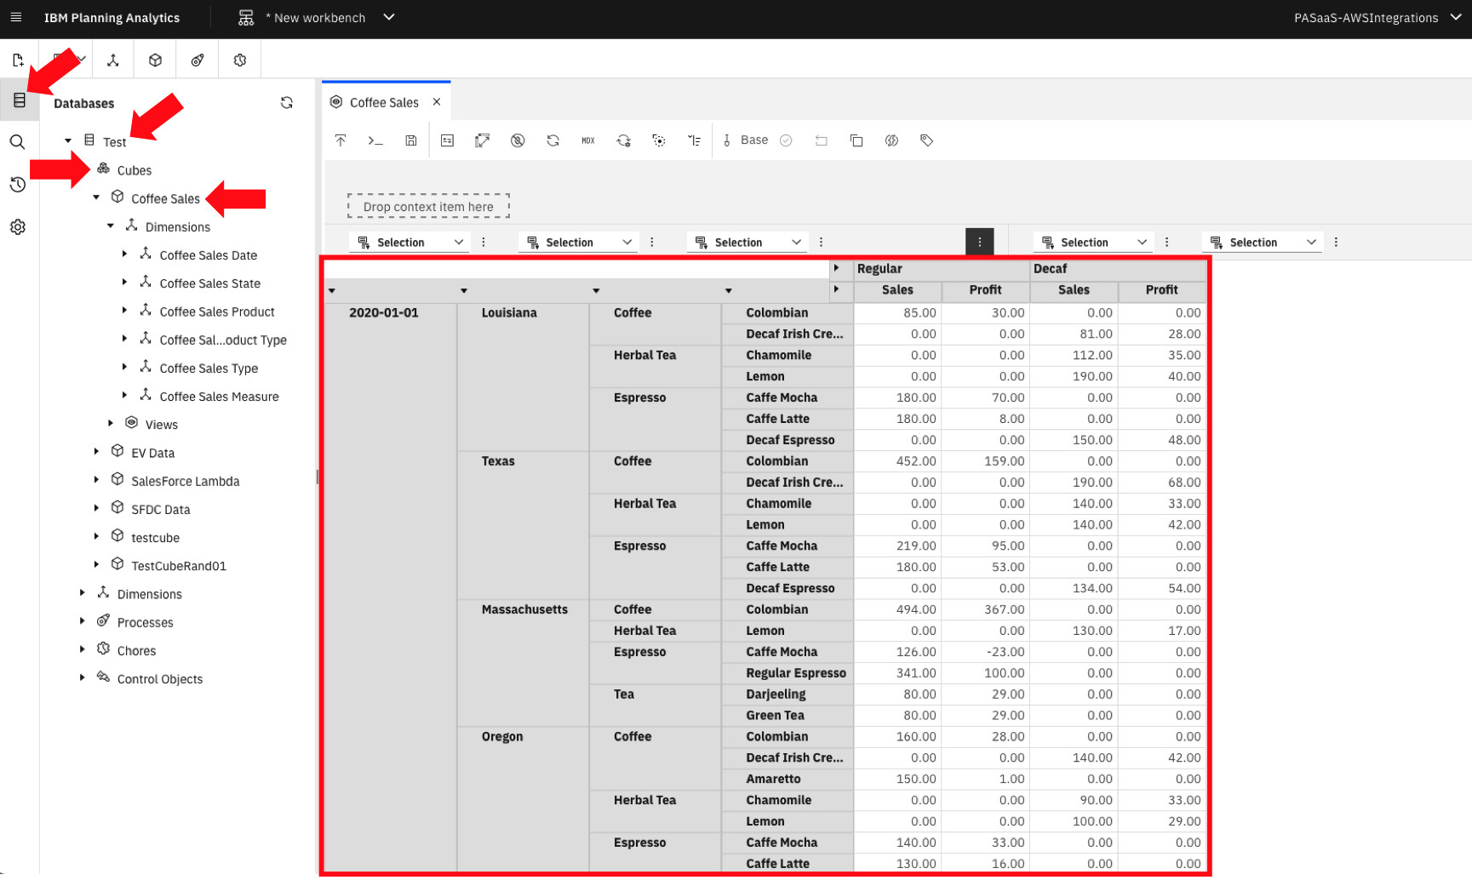Screen dimensions: 1472x880
Task: Open the overflow menu beside third Selection
Action: click(x=821, y=243)
